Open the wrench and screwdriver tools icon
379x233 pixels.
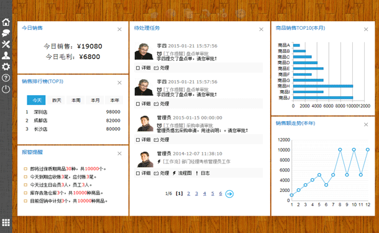[6, 44]
